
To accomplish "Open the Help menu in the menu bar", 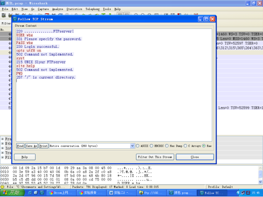I will [117, 9].
